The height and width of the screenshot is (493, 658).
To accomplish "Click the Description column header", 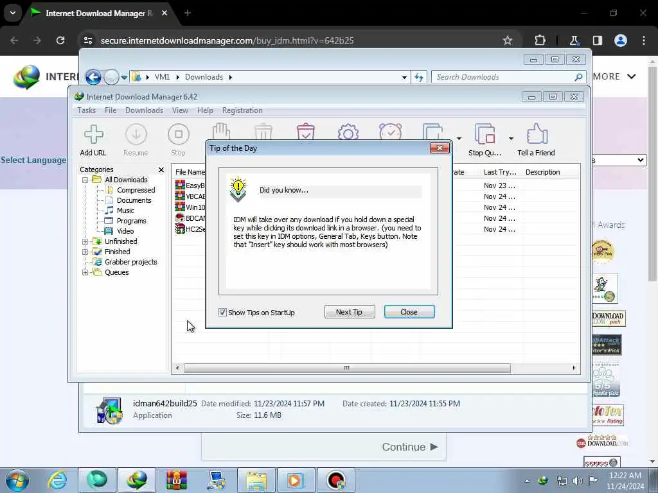I will 542,172.
